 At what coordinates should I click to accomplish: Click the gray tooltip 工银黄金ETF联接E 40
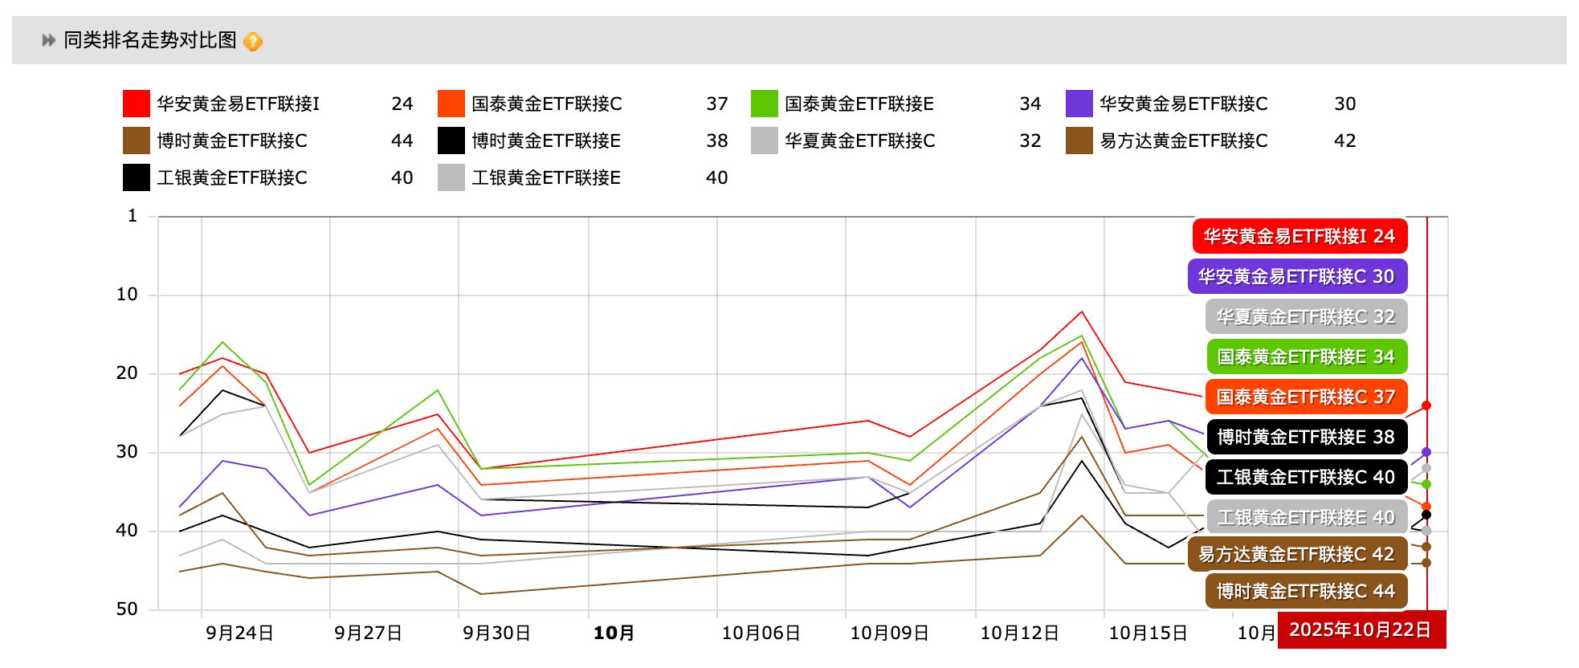click(1307, 517)
